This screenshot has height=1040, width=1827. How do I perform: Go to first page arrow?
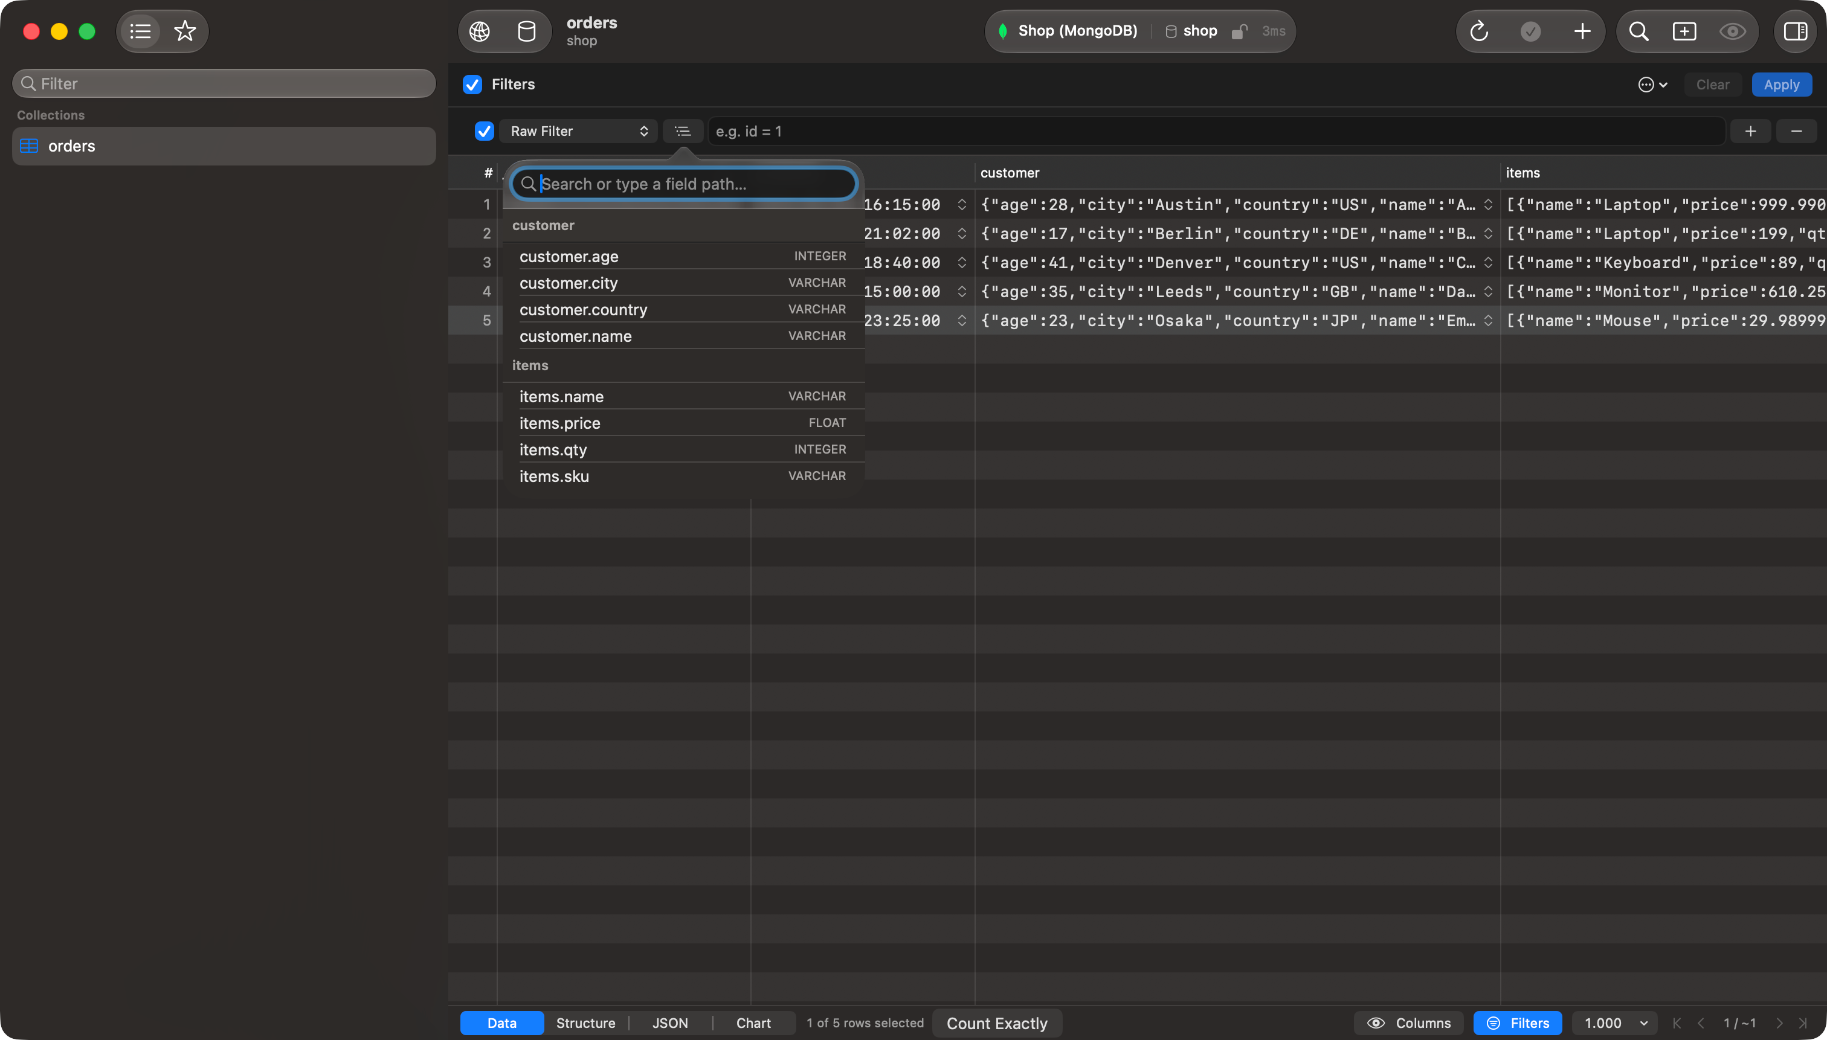coord(1677,1023)
